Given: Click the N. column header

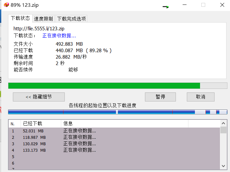Looking at the screenshot, I should click(x=13, y=124).
